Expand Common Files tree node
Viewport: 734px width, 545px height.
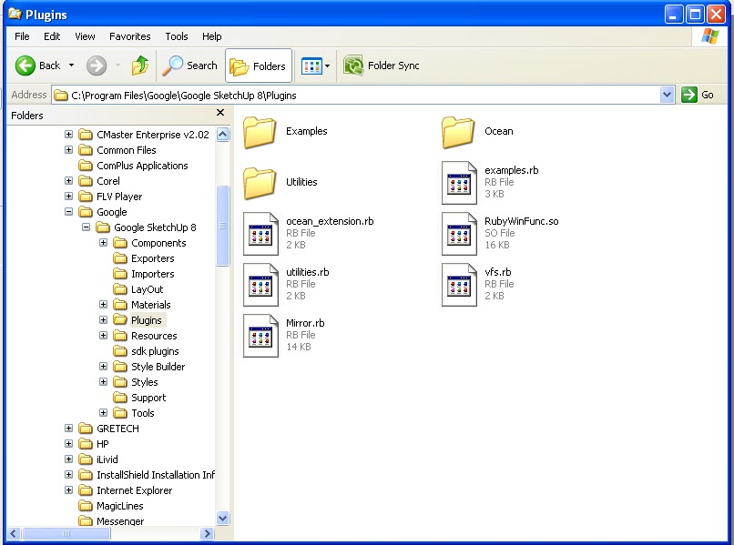69,150
